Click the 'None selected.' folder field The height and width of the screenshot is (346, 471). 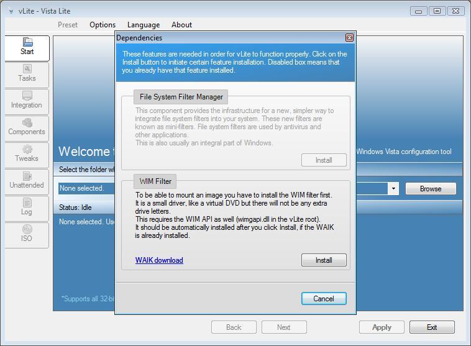pos(86,188)
